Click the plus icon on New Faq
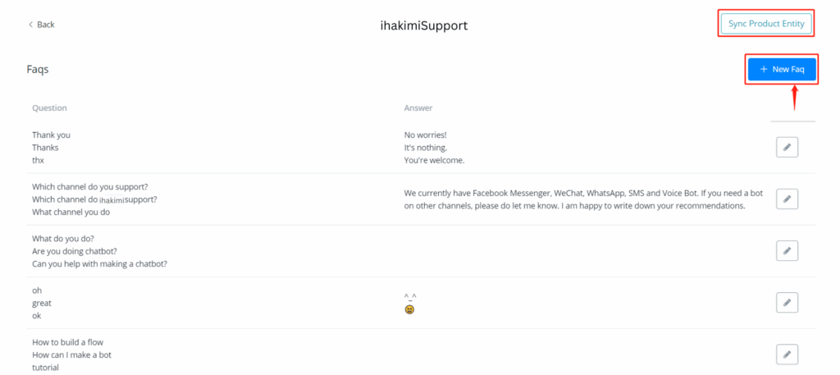840x375 pixels. coord(764,70)
